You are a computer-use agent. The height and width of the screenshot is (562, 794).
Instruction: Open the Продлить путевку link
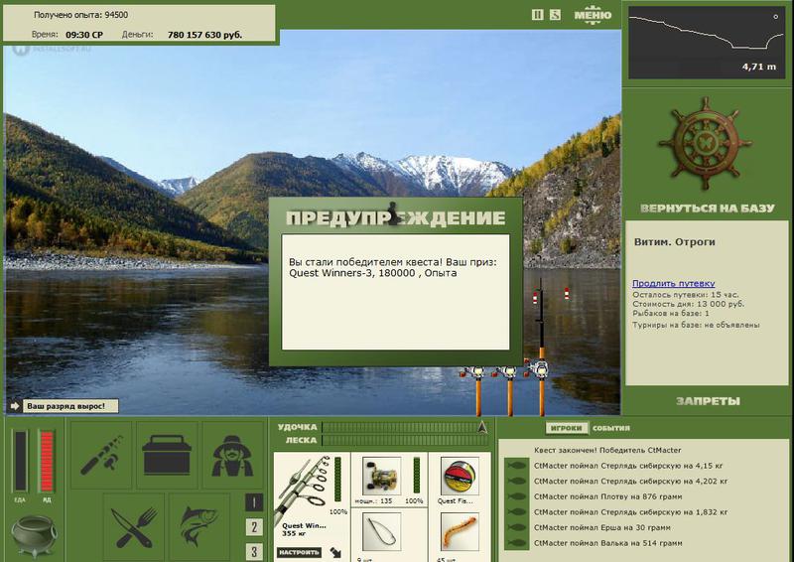[674, 283]
